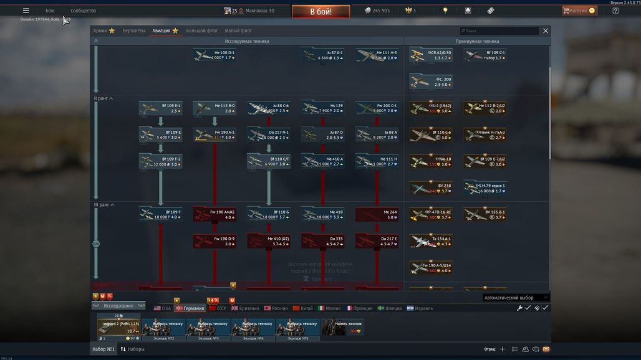Select the Набор №1 preset
This screenshot has height=360, width=641.
(104, 349)
